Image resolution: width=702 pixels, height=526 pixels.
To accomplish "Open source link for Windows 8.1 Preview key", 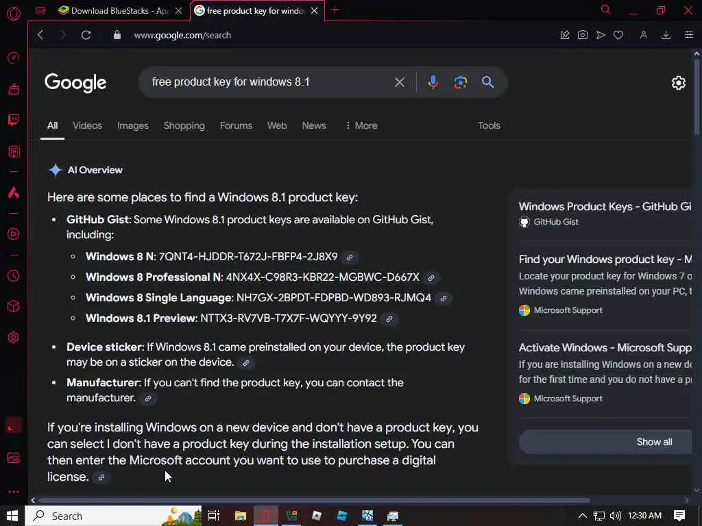I will (389, 319).
